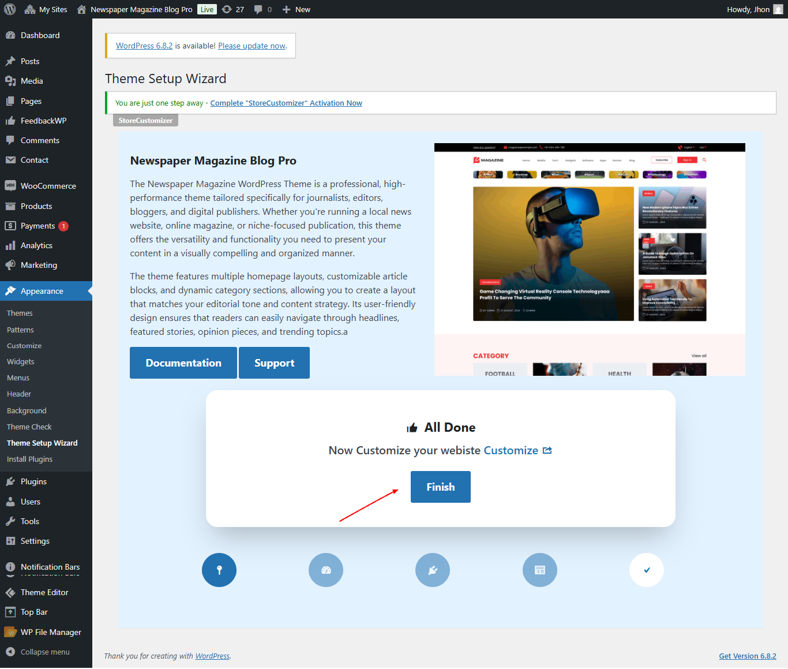Click the Plugins plug icon in sidebar
Image resolution: width=788 pixels, height=669 pixels.
pyautogui.click(x=10, y=481)
